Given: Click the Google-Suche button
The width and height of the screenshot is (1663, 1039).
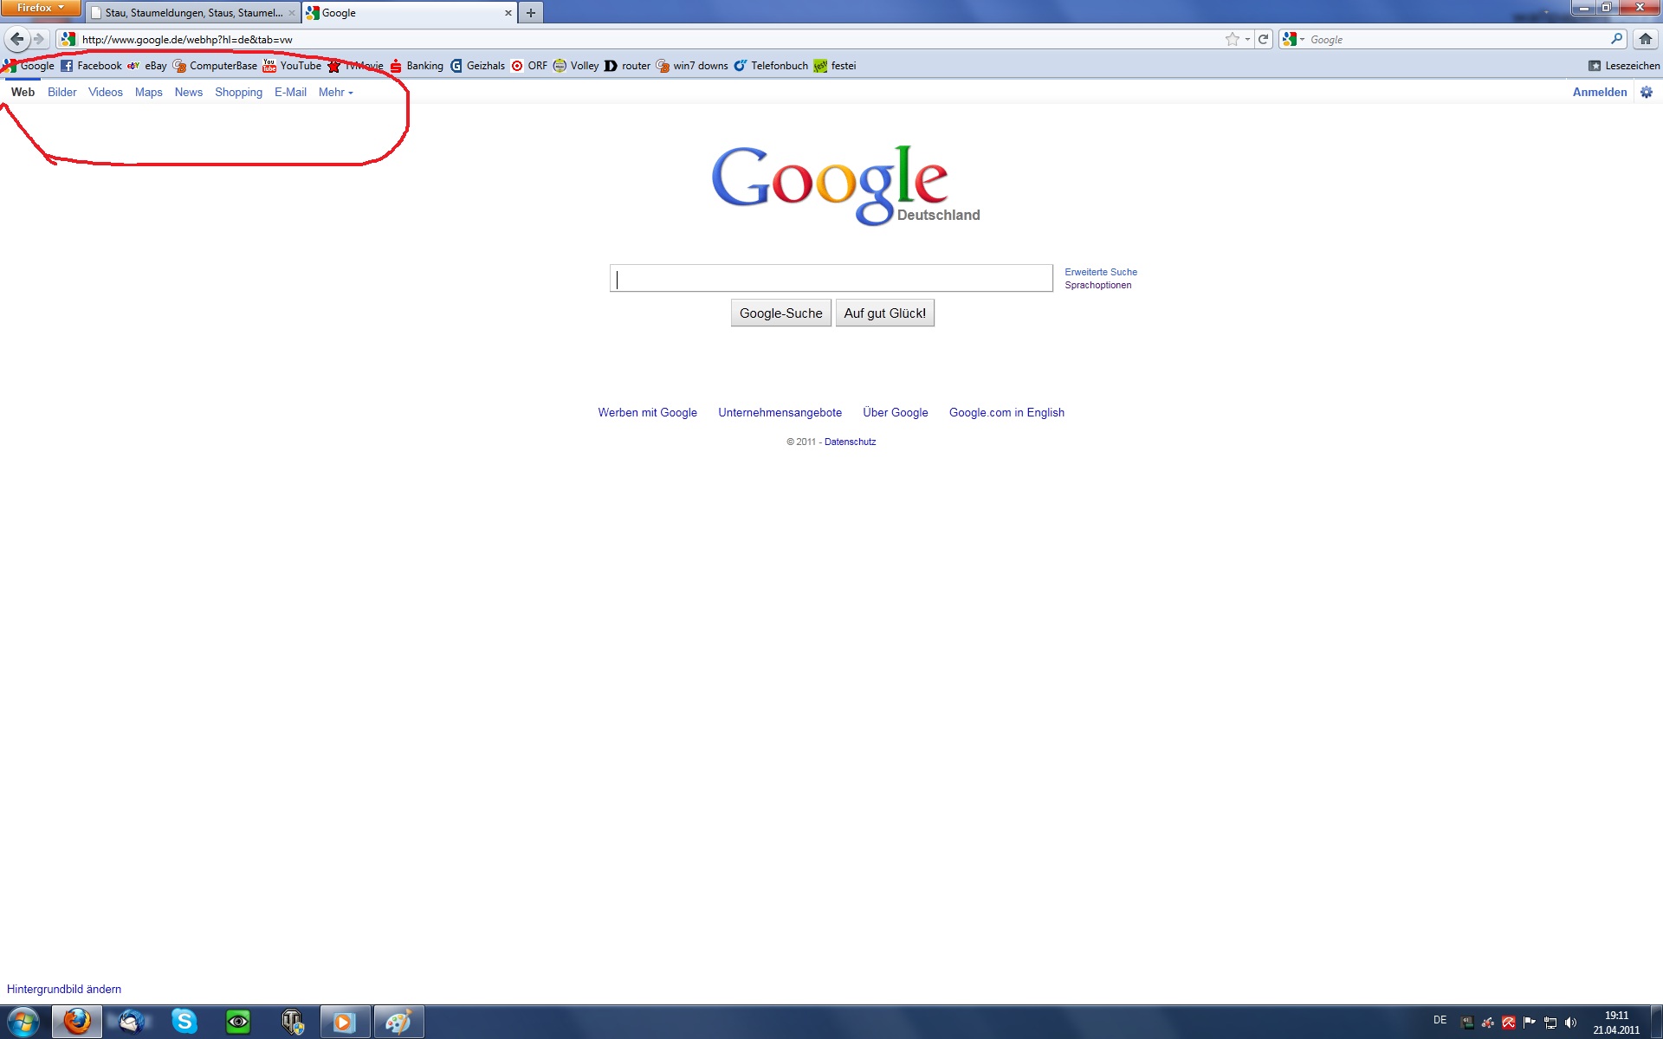Looking at the screenshot, I should 781,313.
